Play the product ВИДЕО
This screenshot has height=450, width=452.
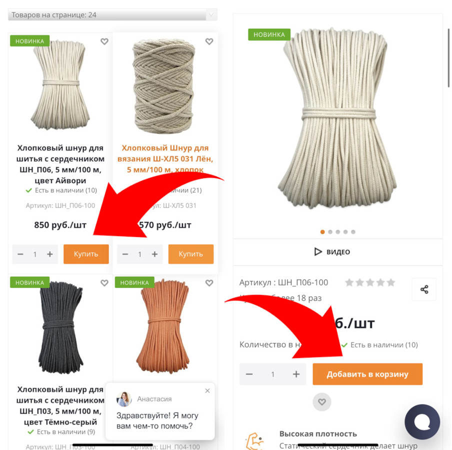(332, 251)
